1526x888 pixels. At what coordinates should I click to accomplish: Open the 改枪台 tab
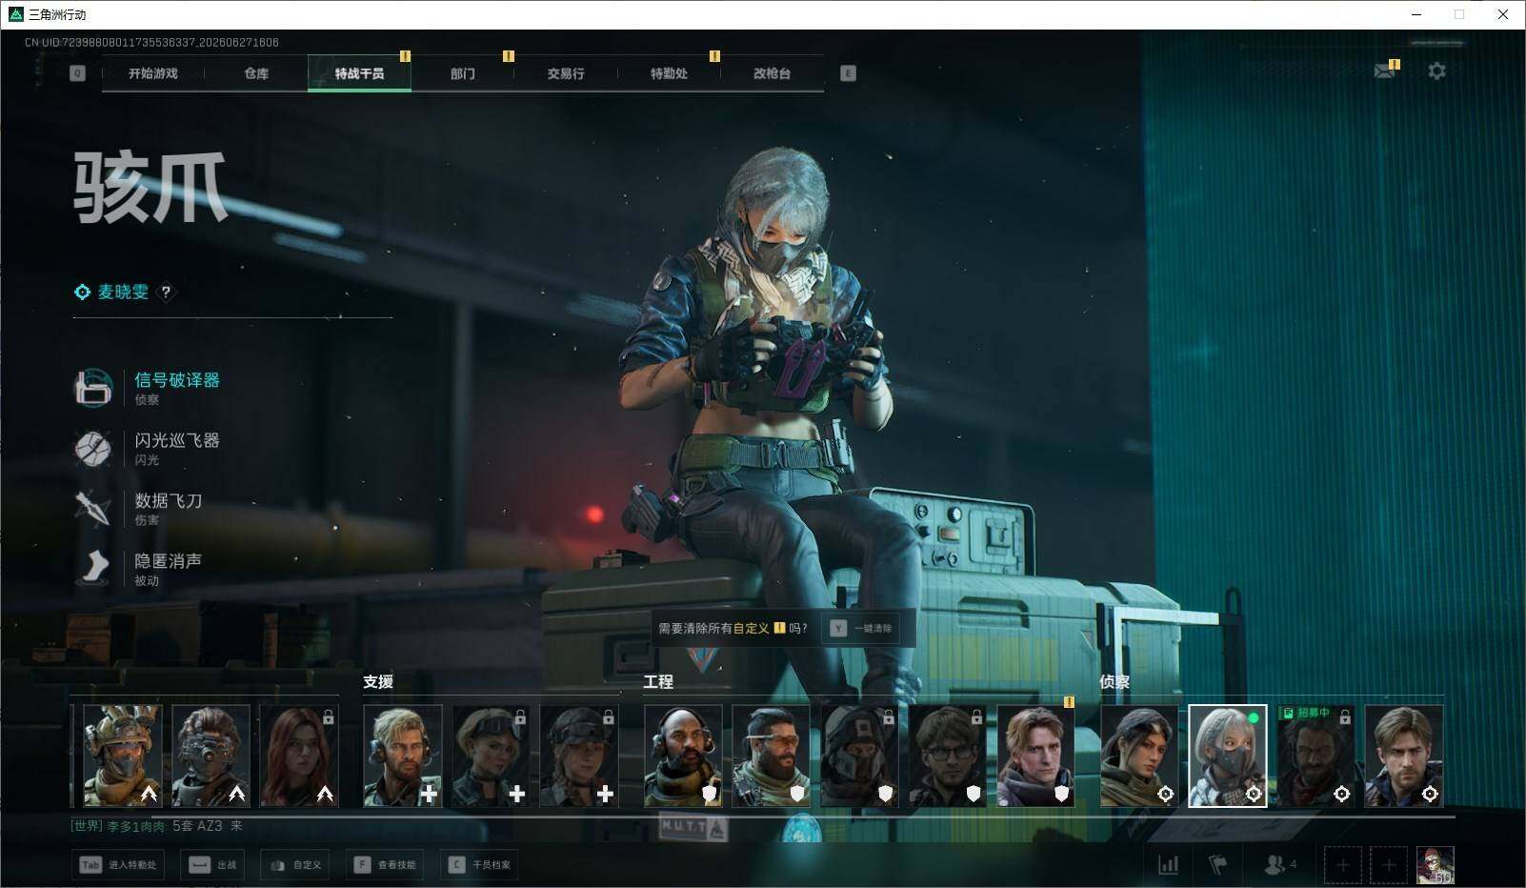(x=772, y=73)
